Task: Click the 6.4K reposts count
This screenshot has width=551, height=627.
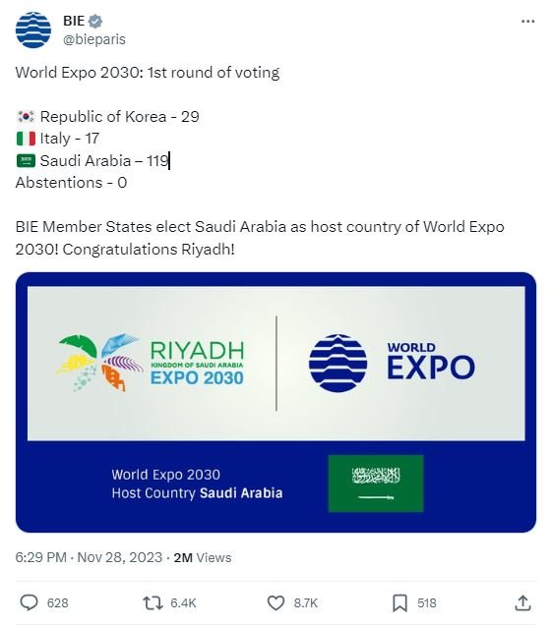Action: tap(183, 603)
